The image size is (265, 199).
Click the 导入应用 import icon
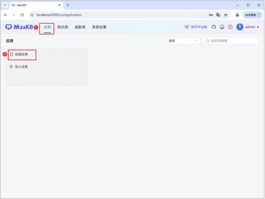coord(11,67)
